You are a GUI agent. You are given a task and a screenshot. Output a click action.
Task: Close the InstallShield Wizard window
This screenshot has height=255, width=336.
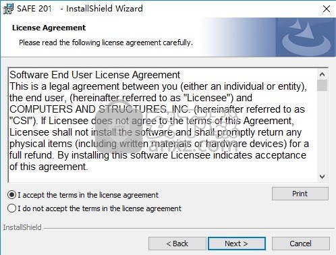[x=327, y=9]
